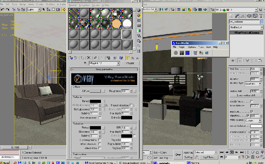The width and height of the screenshot is (265, 164).
Task: Click Video Color Check icon
Action: point(139,31)
